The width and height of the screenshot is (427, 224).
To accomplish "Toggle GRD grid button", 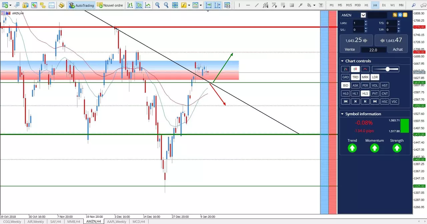I will coord(345,77).
